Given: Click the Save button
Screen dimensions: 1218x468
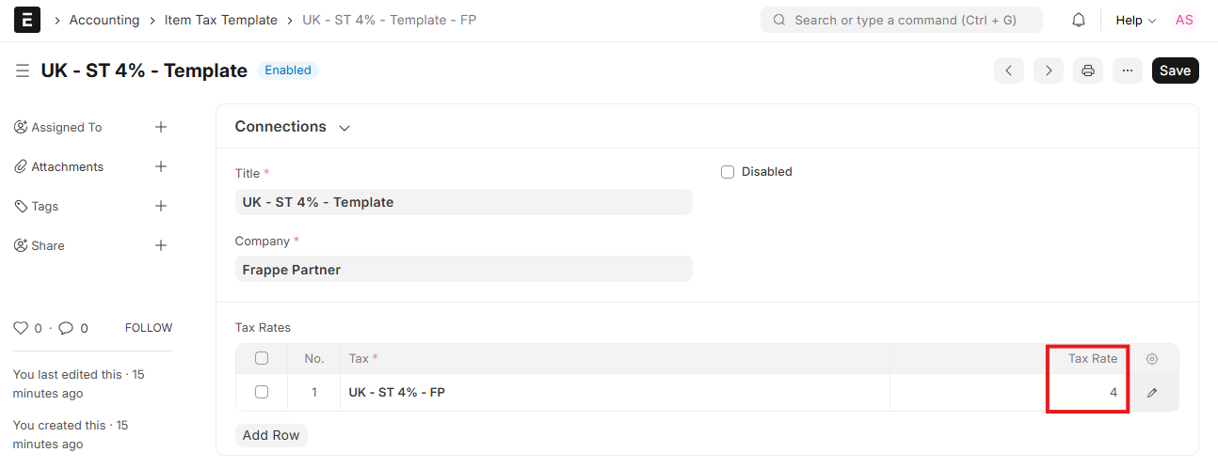Looking at the screenshot, I should tap(1175, 70).
